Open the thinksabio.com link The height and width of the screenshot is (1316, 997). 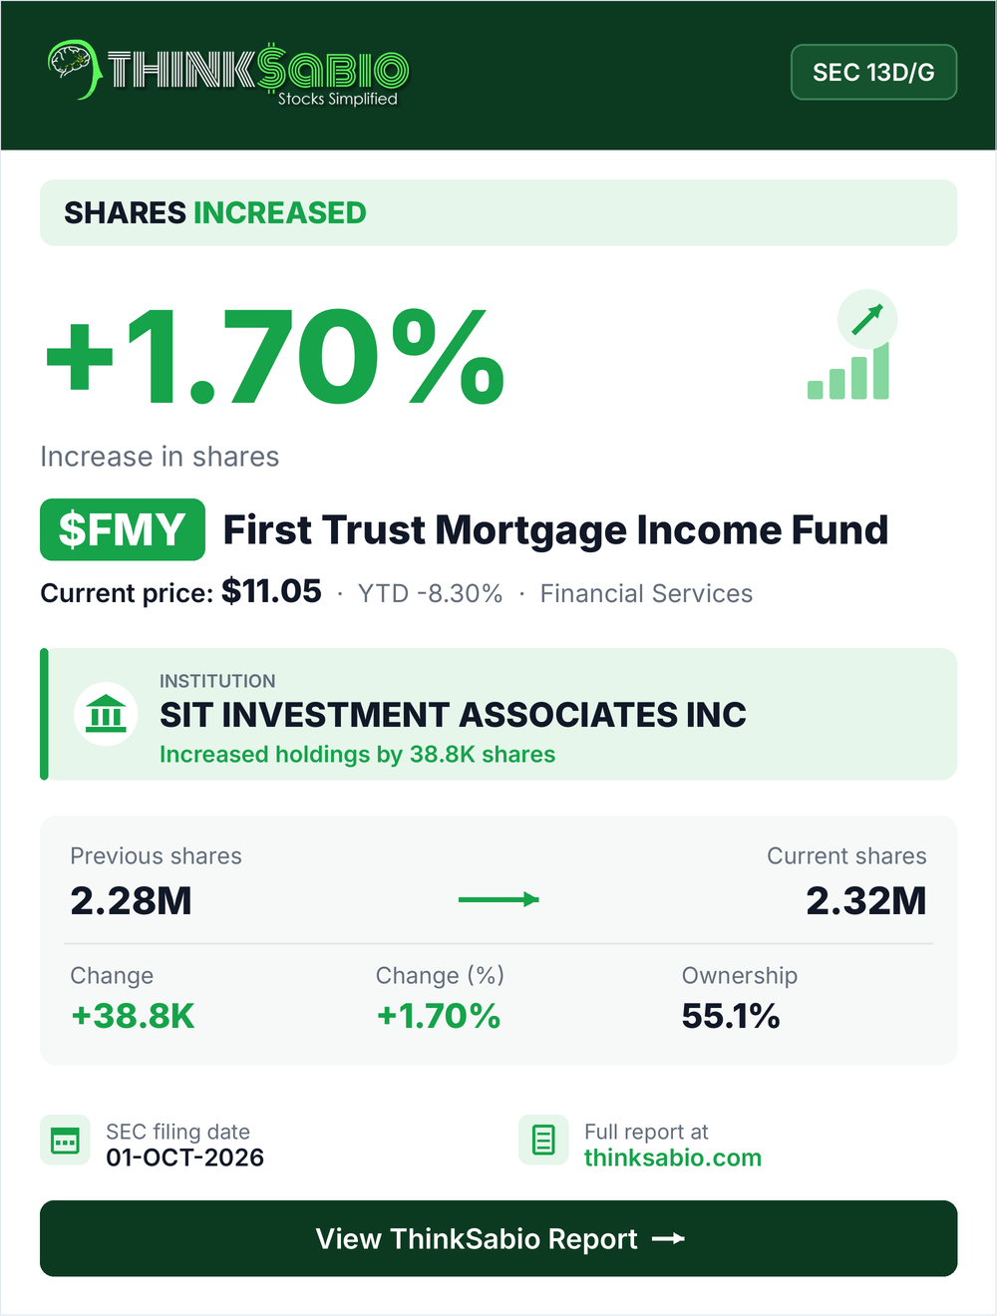(673, 1157)
